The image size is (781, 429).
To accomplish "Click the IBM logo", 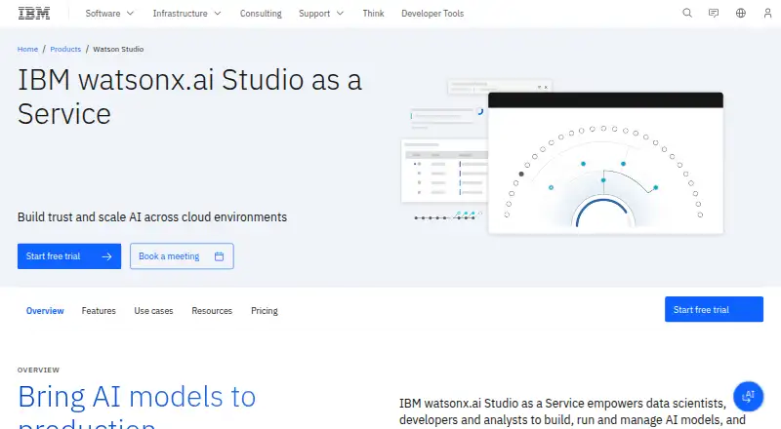I will pyautogui.click(x=34, y=14).
